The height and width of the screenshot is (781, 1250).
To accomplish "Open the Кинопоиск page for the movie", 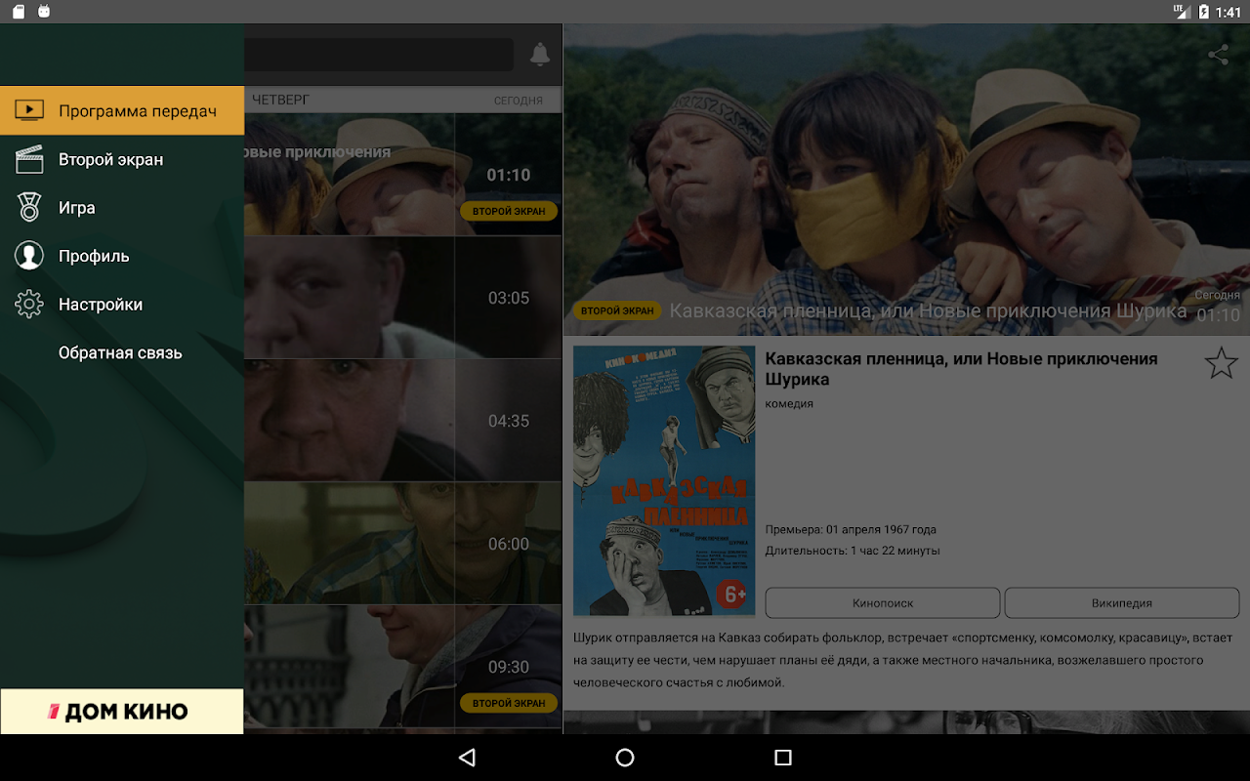I will click(x=883, y=603).
